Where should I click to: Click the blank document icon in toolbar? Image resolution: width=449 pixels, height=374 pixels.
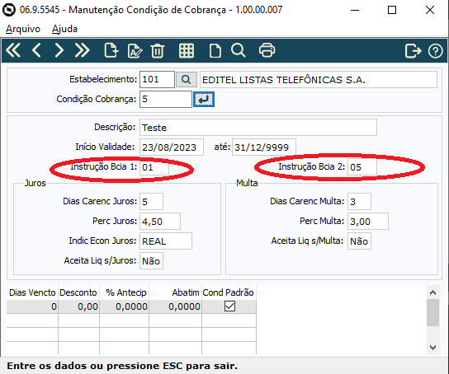pos(215,51)
